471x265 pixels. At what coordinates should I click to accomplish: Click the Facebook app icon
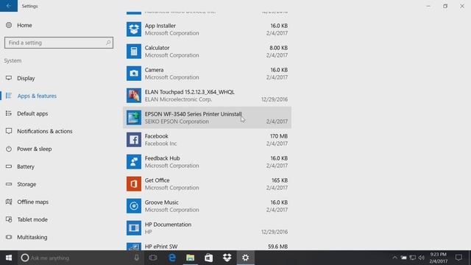[x=134, y=140]
